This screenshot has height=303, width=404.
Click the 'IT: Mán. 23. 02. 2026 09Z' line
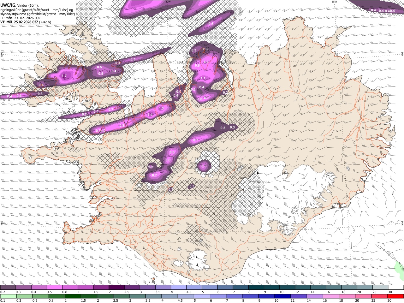coord(21,18)
